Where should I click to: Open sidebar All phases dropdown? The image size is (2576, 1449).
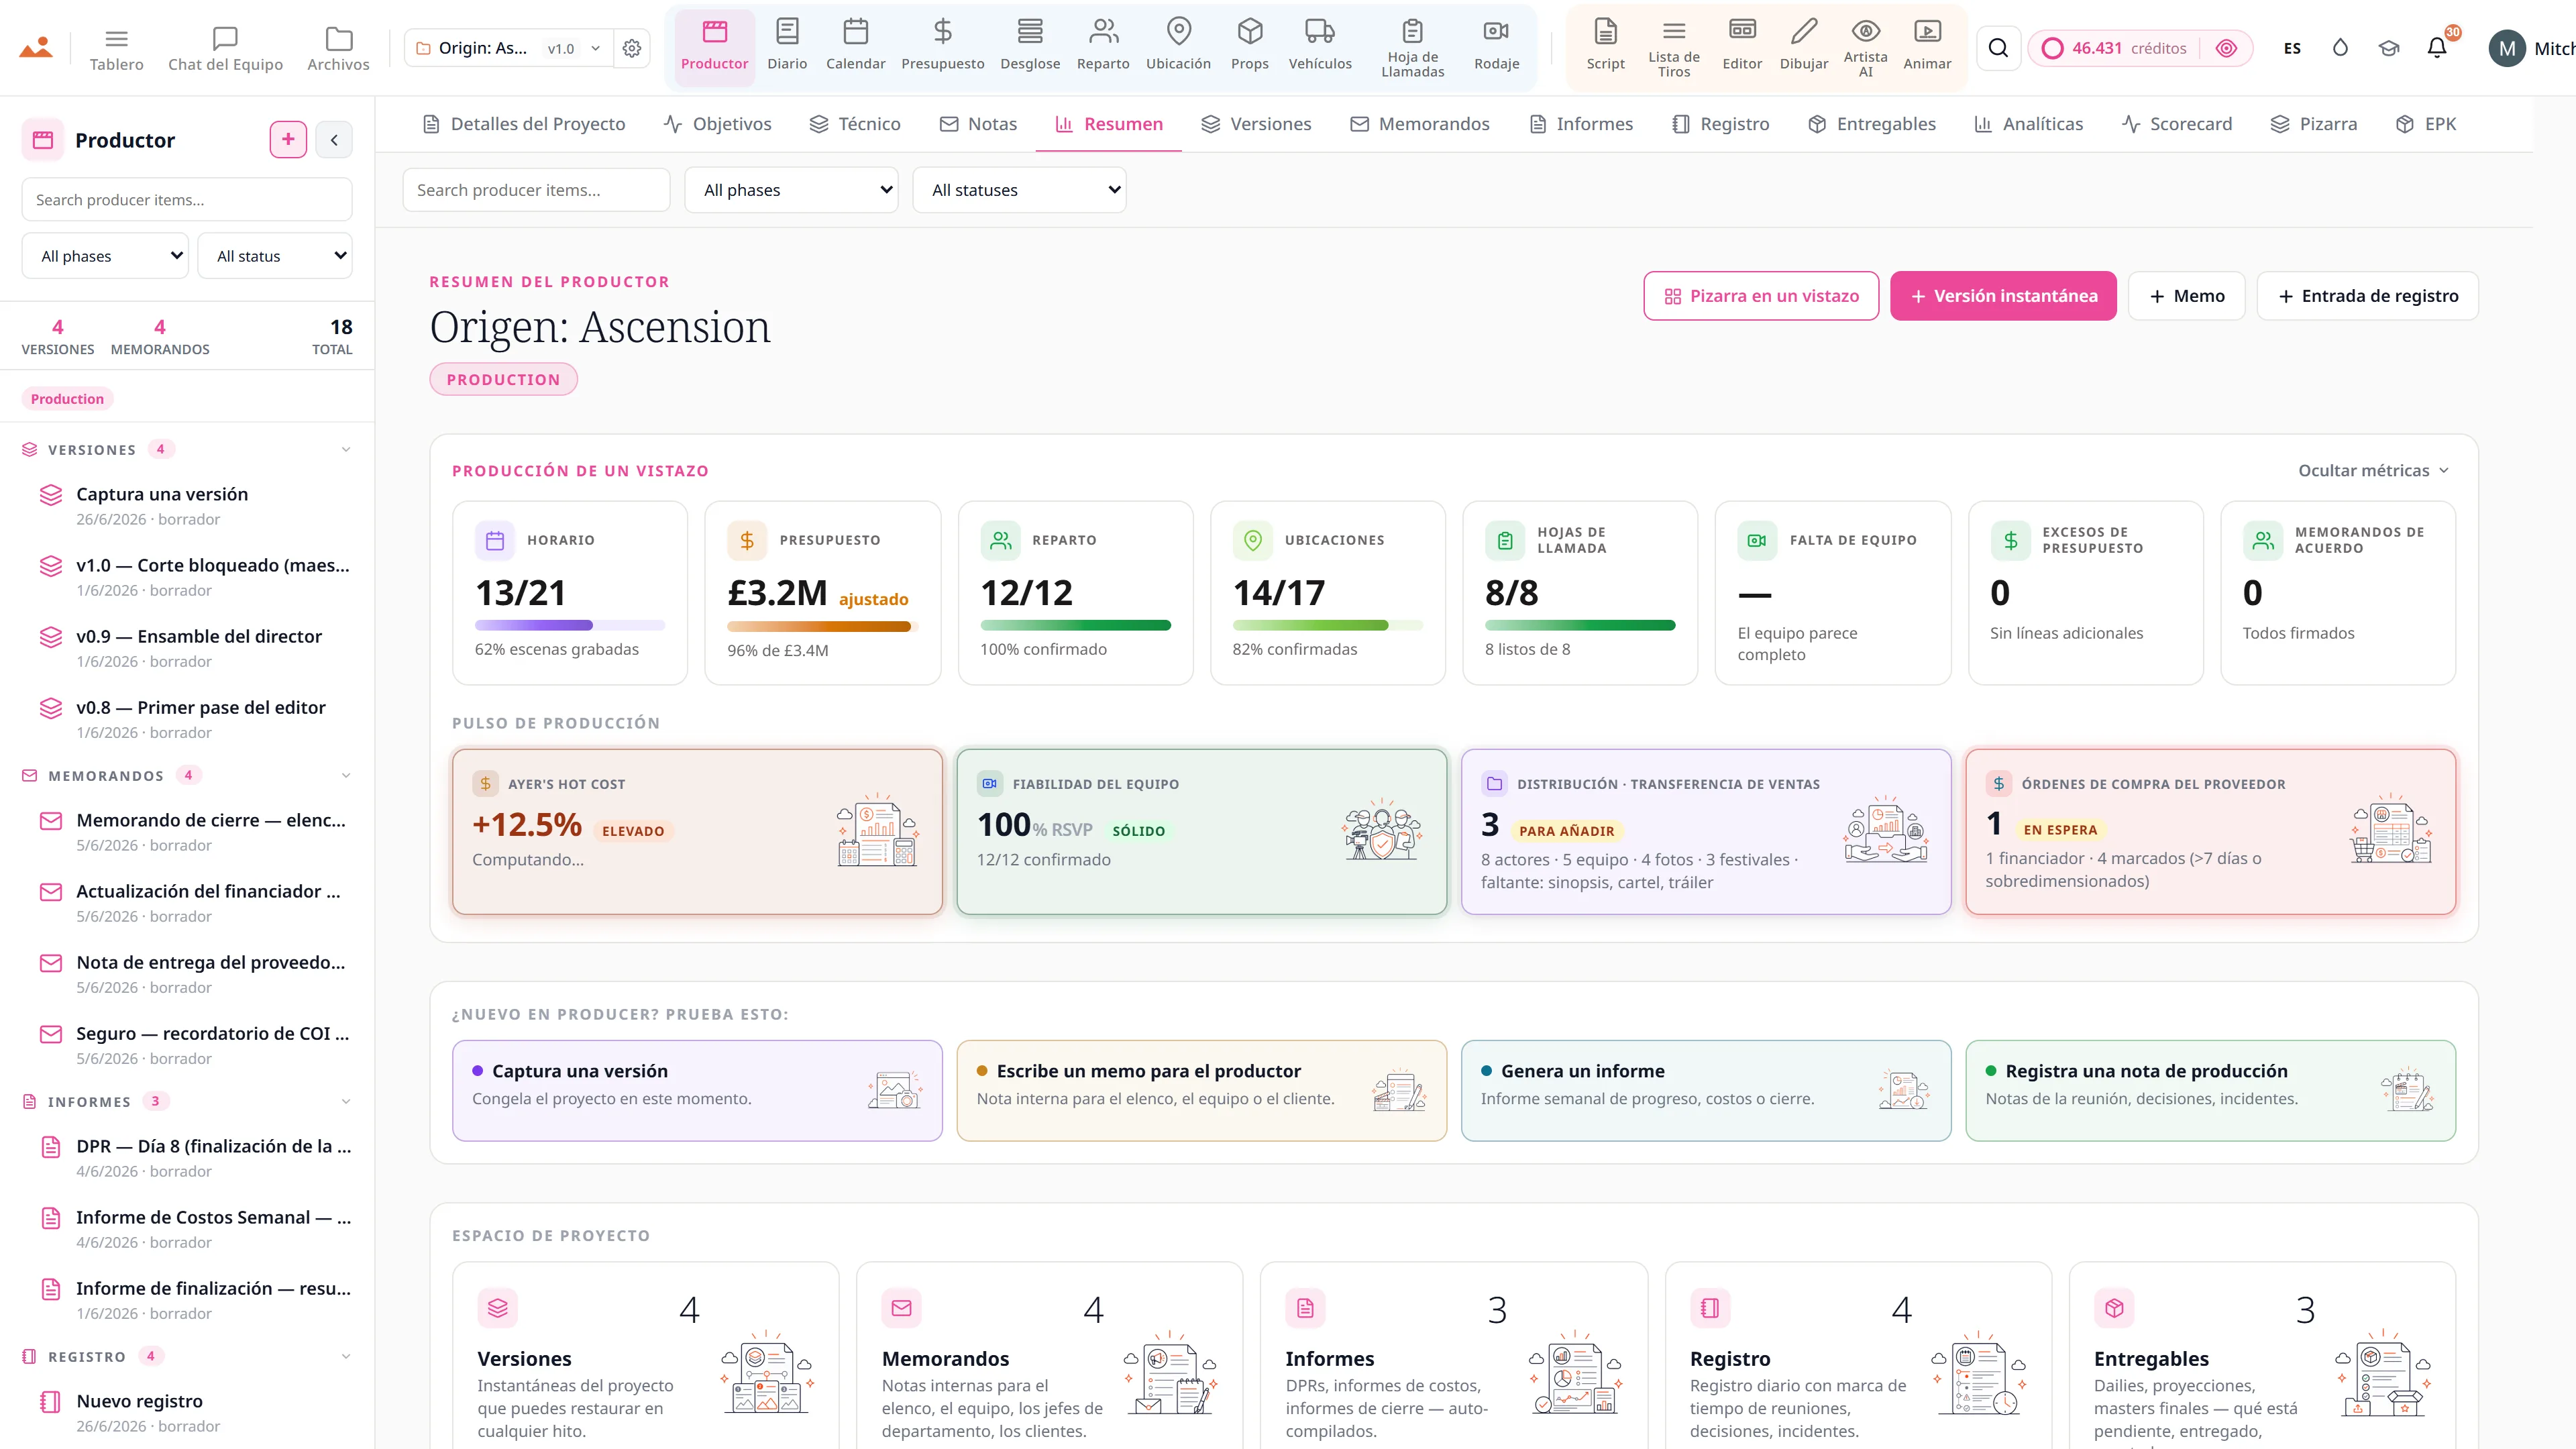106,256
